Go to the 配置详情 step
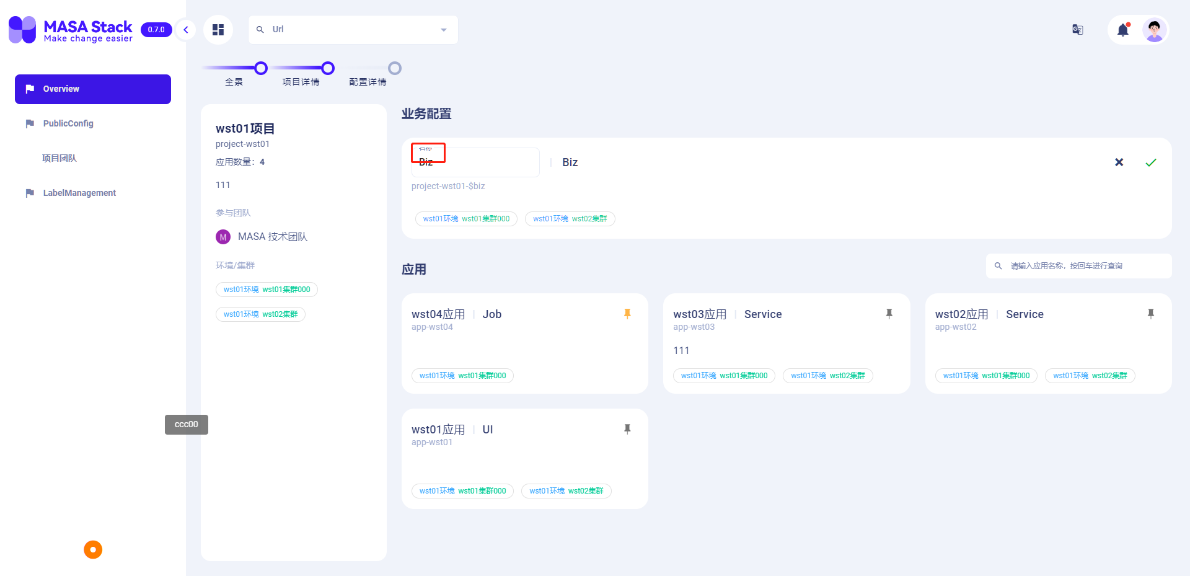 pos(395,68)
